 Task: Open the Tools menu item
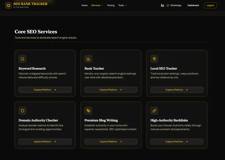[121, 5]
